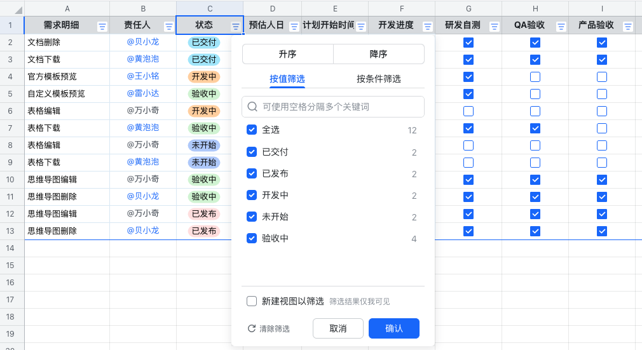Viewport: 642px width, 350px height.
Task: Uncheck 研发自测 box in row 3
Action: [468, 60]
